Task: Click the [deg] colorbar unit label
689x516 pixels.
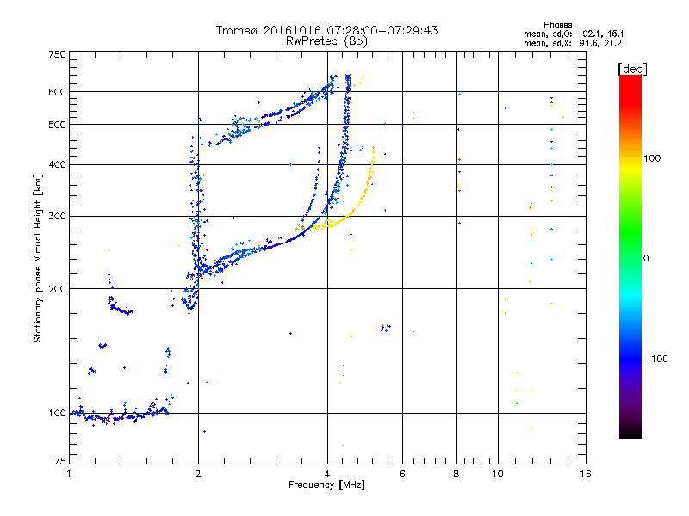Action: (632, 69)
